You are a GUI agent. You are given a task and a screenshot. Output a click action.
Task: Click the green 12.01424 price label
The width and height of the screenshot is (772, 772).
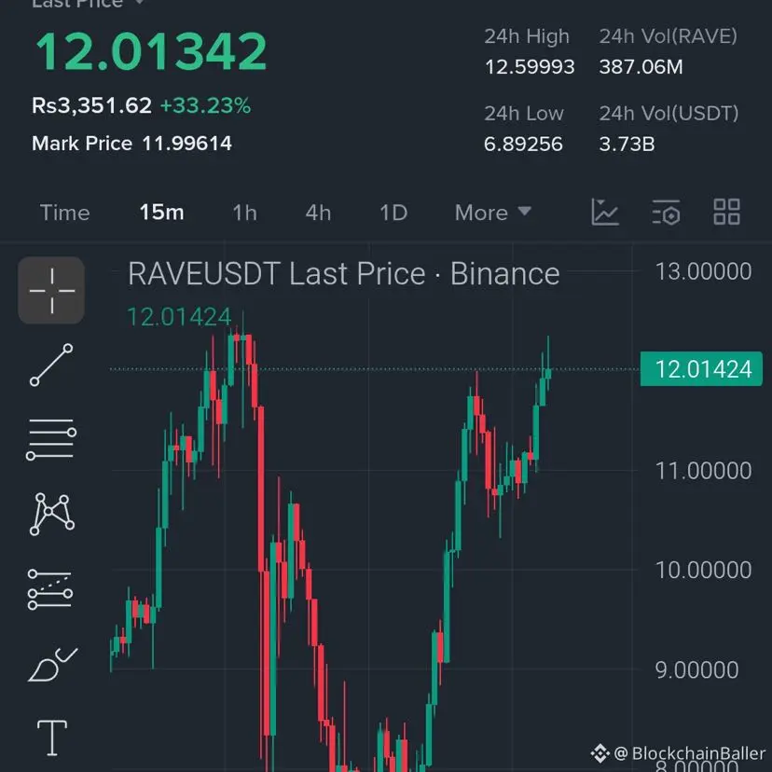point(701,369)
